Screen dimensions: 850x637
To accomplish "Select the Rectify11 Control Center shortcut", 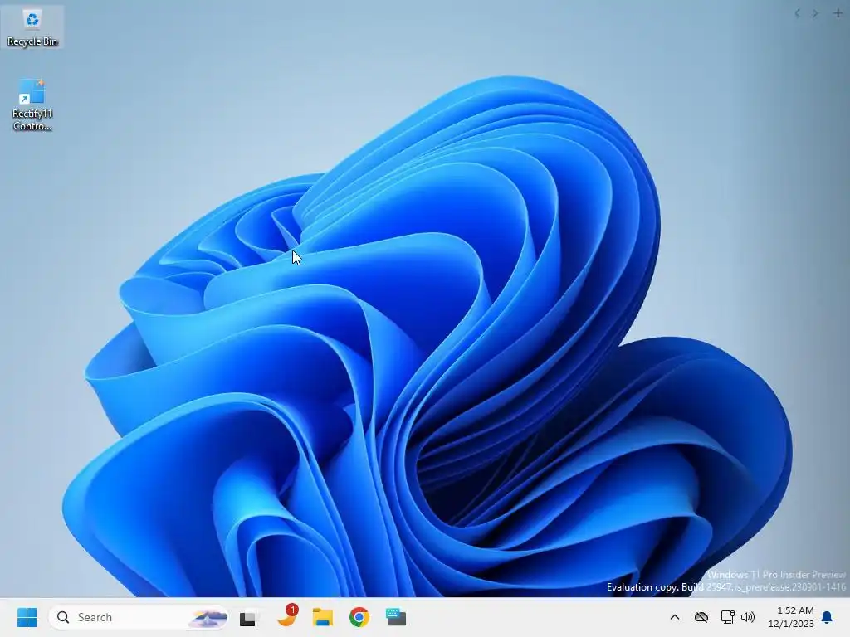I will pyautogui.click(x=32, y=105).
